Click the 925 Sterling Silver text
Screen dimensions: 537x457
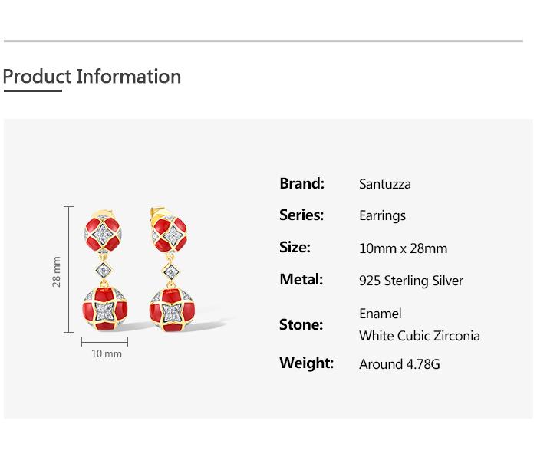411,281
